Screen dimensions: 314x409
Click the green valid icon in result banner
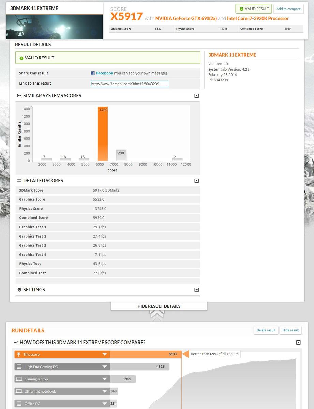tap(21, 58)
